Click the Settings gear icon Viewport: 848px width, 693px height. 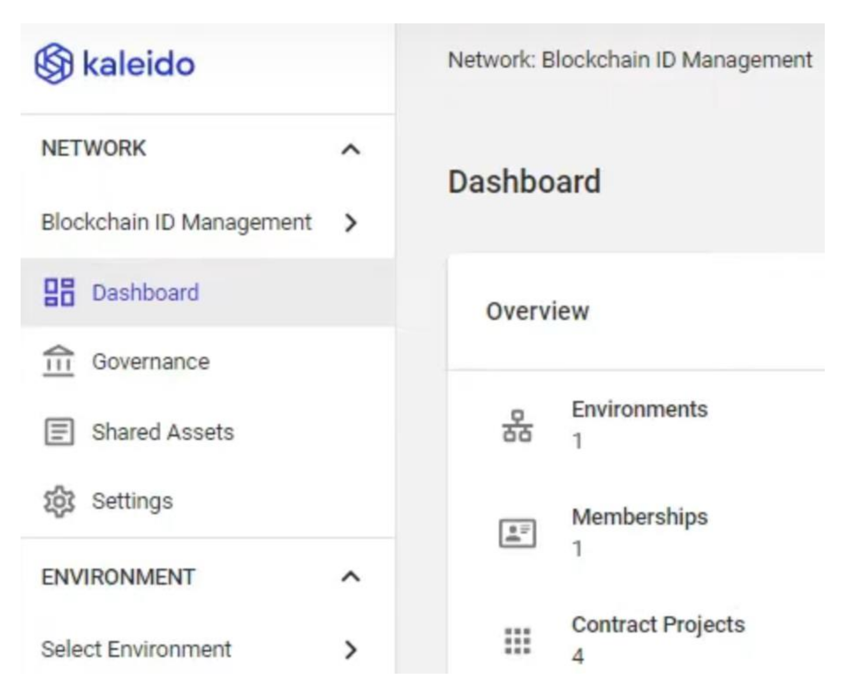click(x=59, y=502)
